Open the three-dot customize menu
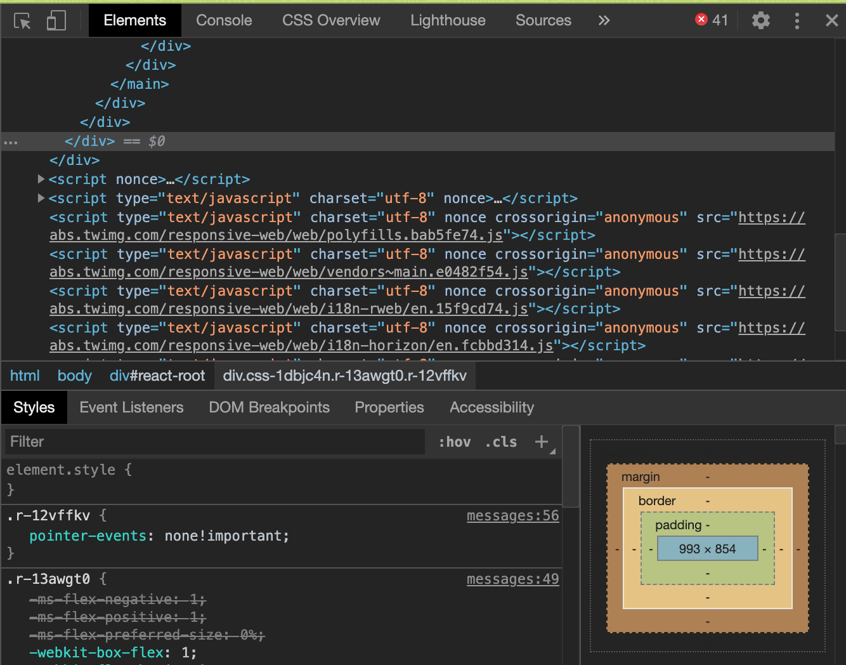The height and width of the screenshot is (665, 846). tap(797, 20)
